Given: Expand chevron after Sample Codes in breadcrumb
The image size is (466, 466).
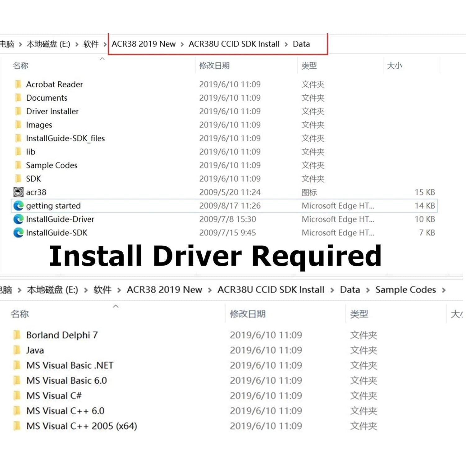Looking at the screenshot, I should (444, 290).
